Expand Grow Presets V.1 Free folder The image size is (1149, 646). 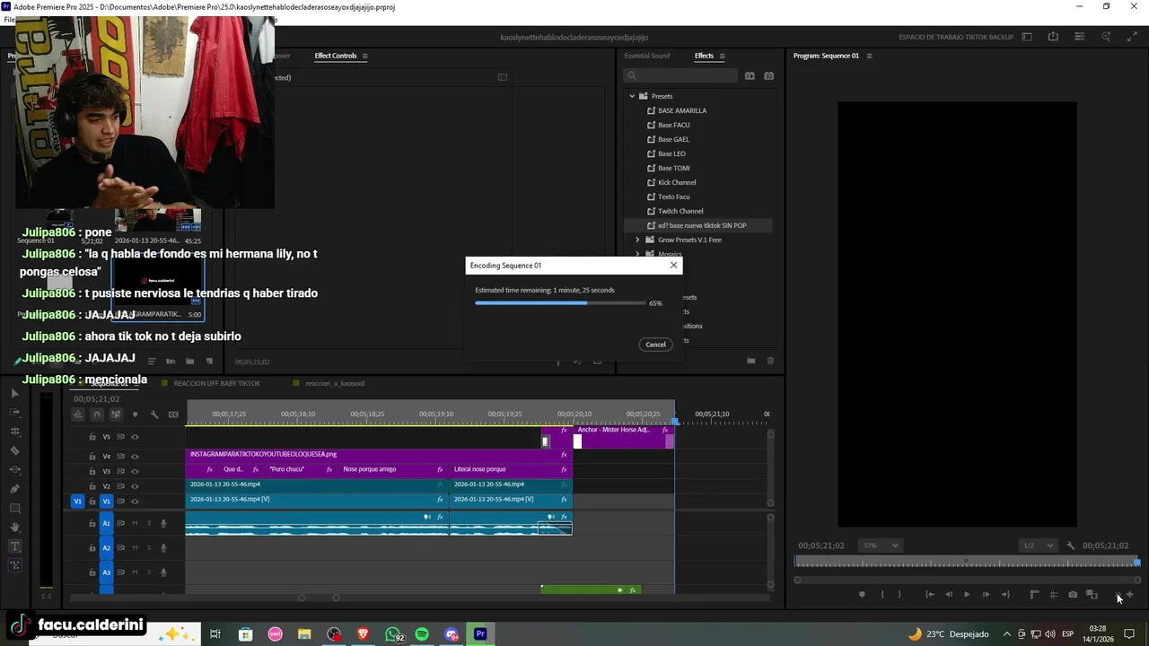[x=637, y=240]
